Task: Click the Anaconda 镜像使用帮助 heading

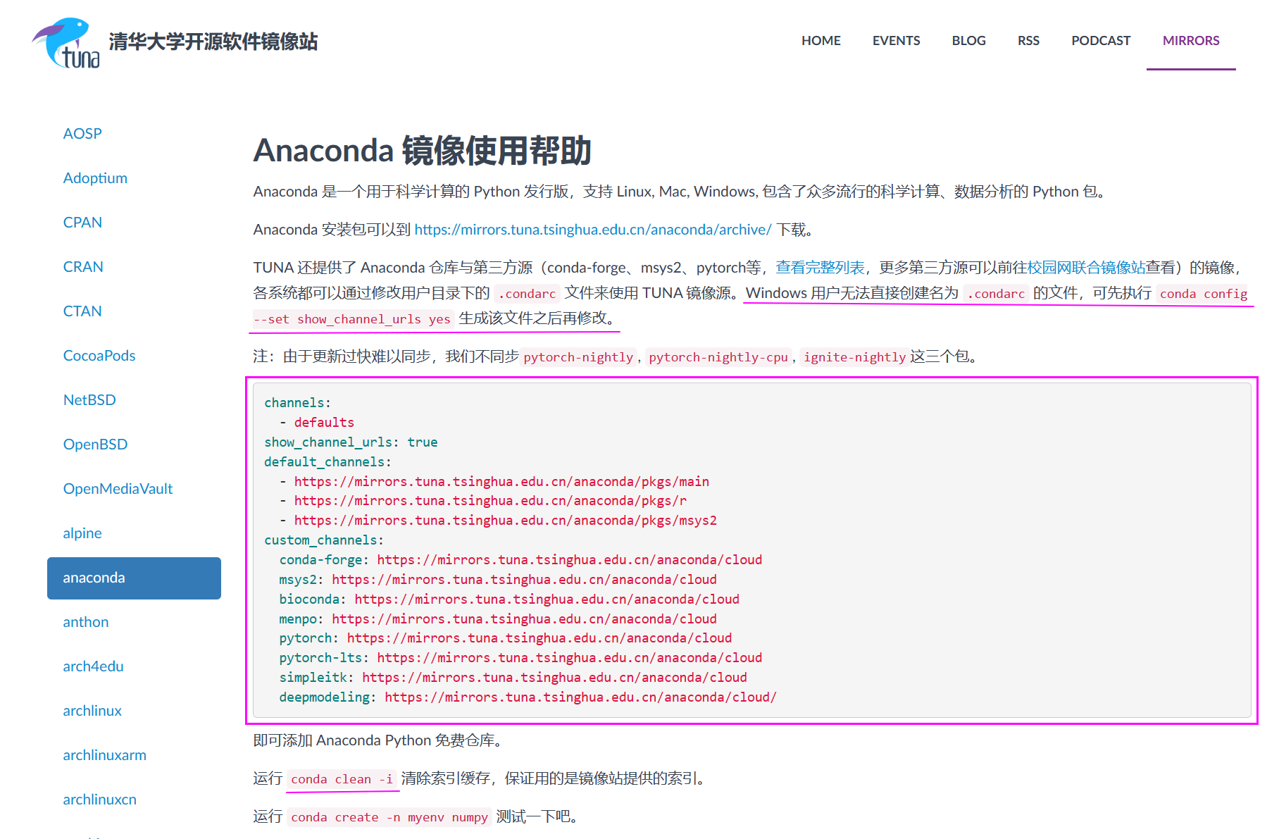Action: click(x=422, y=150)
